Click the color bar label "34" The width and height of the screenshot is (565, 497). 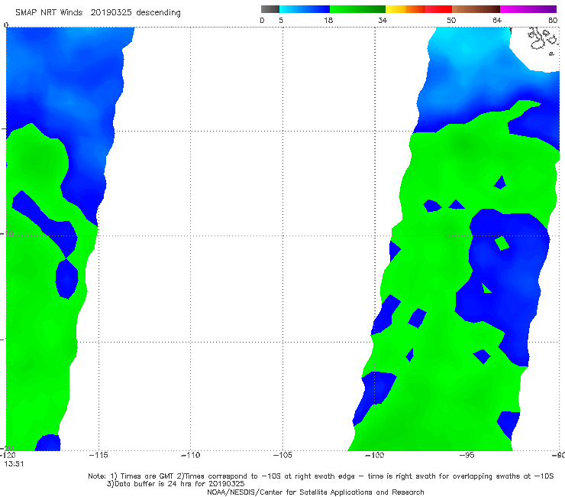click(x=383, y=21)
